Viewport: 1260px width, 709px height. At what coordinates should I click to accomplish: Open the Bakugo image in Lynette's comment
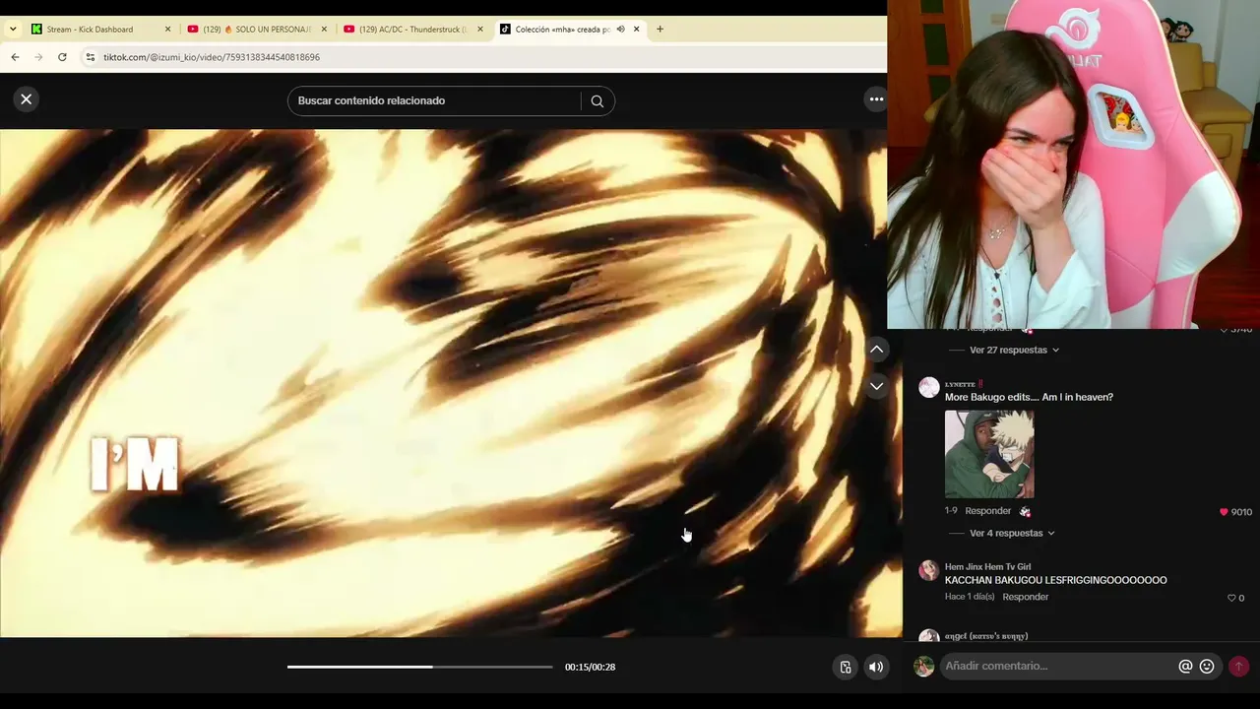tap(989, 454)
